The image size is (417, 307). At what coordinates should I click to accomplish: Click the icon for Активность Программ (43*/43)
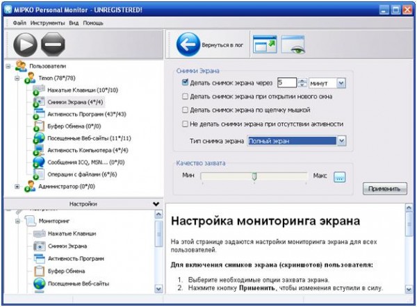click(39, 114)
